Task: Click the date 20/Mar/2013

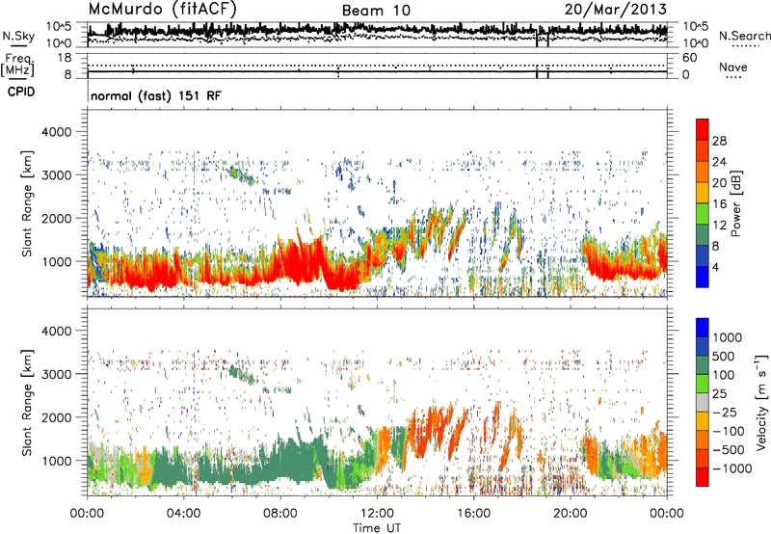Action: [x=616, y=9]
